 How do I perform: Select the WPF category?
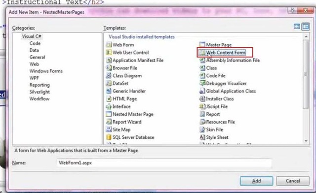click(34, 78)
